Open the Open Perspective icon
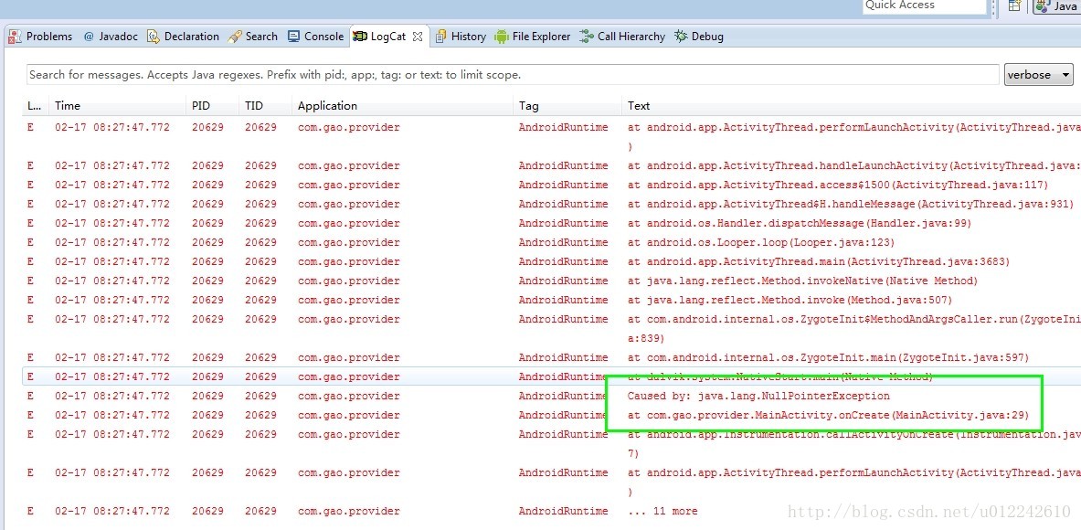Image resolution: width=1081 pixels, height=530 pixels. click(1014, 6)
